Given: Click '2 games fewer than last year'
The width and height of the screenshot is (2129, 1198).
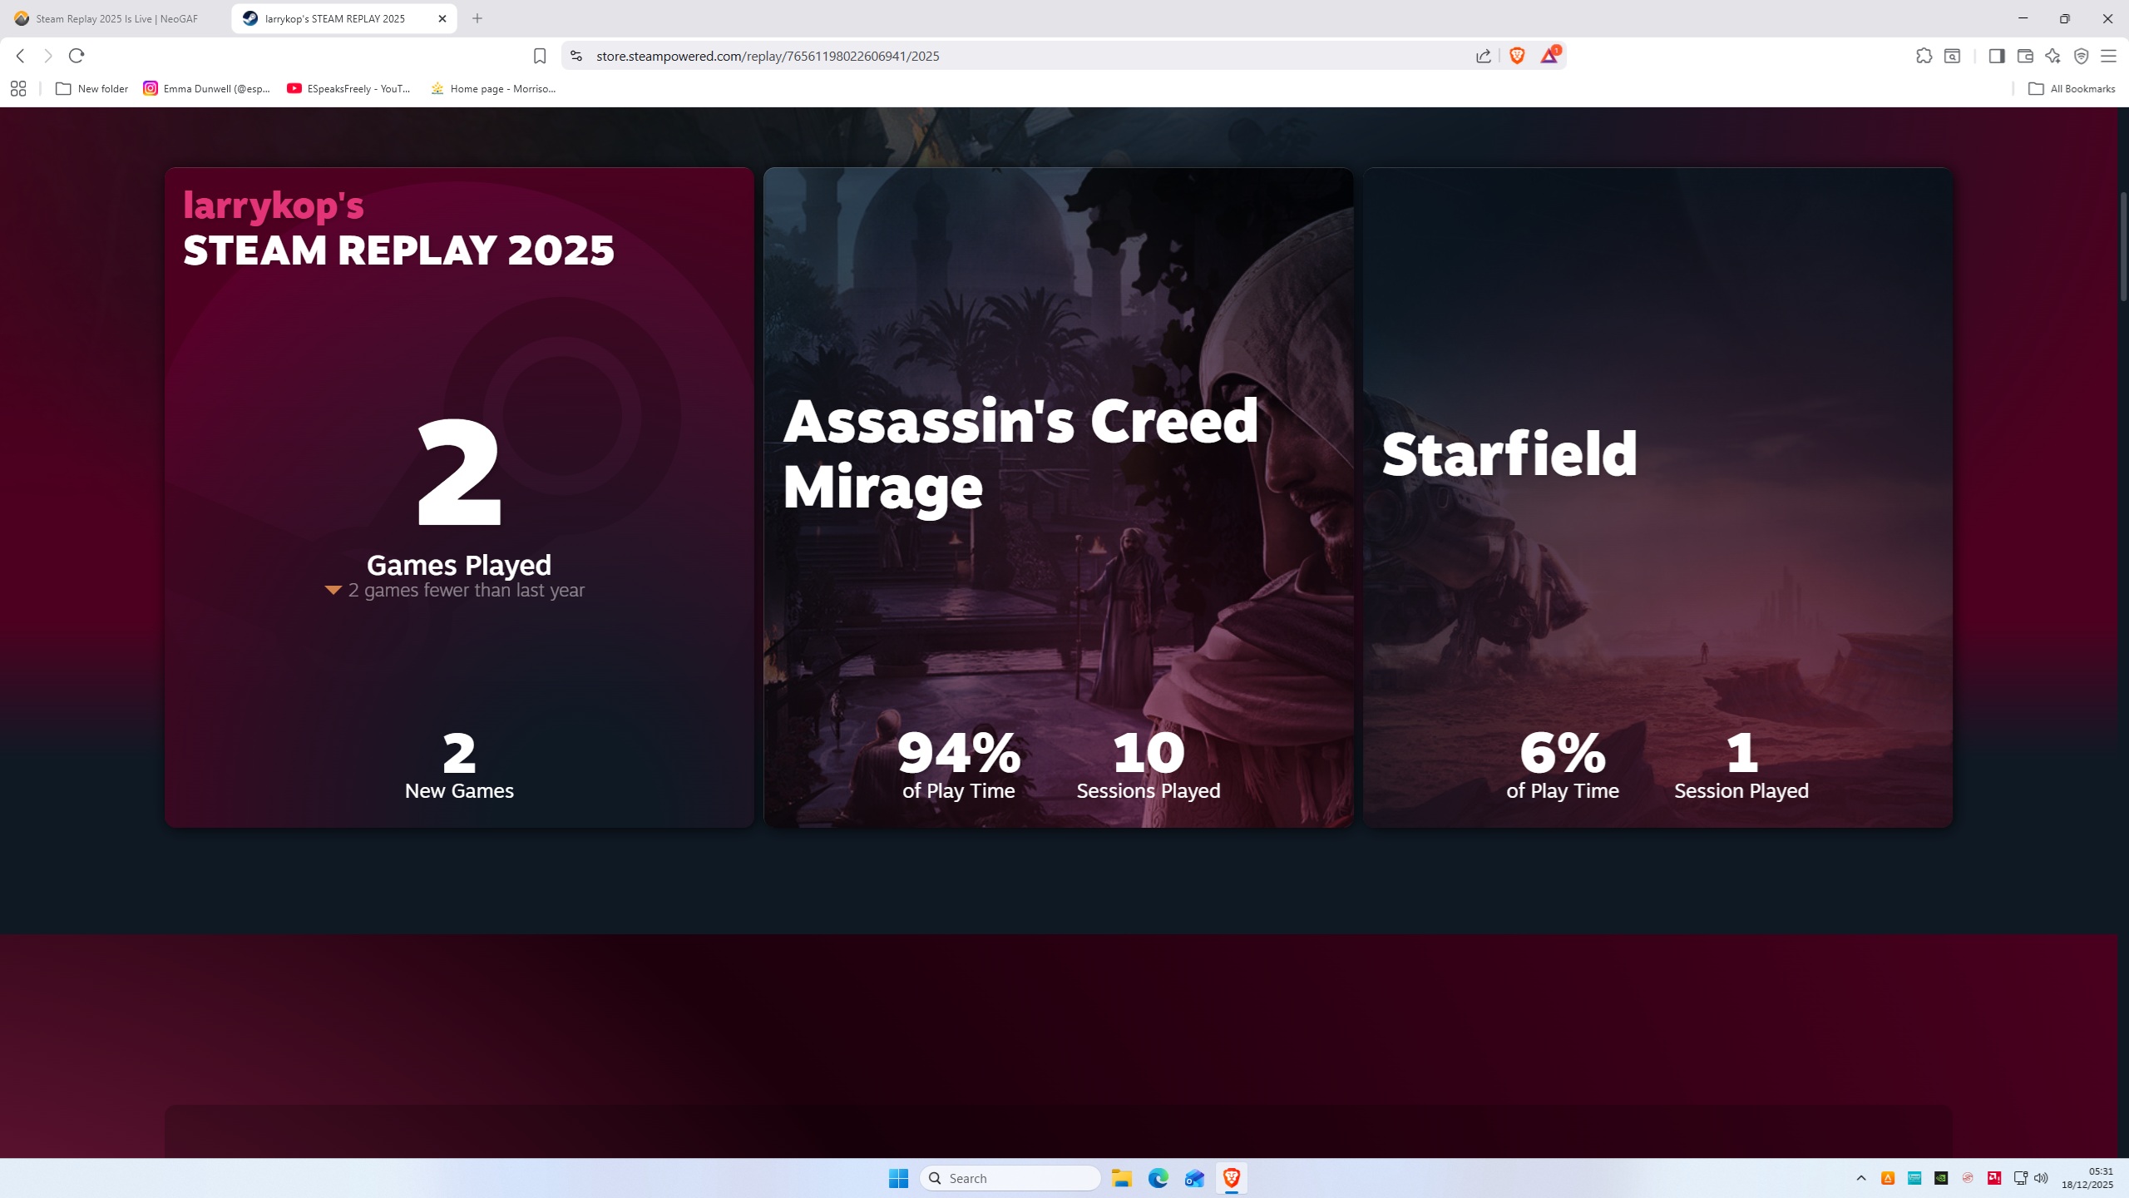Looking at the screenshot, I should (x=466, y=590).
